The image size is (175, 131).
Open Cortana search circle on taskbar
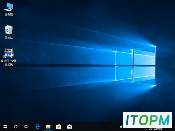(16, 127)
